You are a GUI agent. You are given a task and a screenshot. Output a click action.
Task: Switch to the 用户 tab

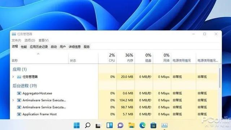[x=62, y=47]
